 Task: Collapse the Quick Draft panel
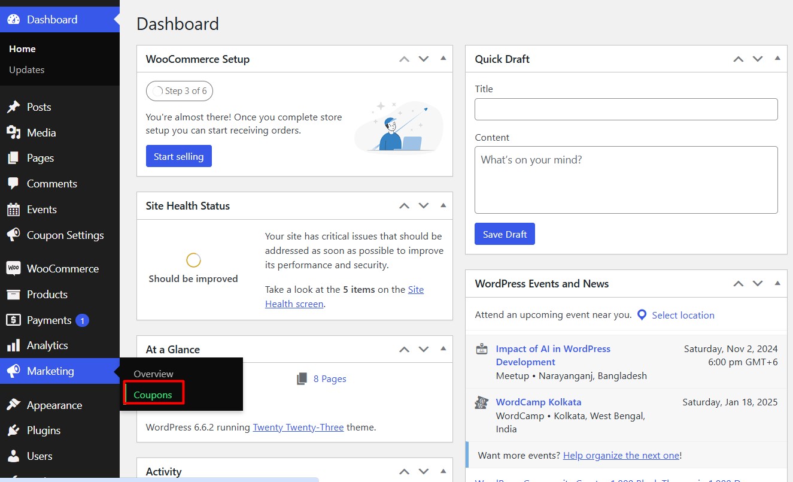777,59
